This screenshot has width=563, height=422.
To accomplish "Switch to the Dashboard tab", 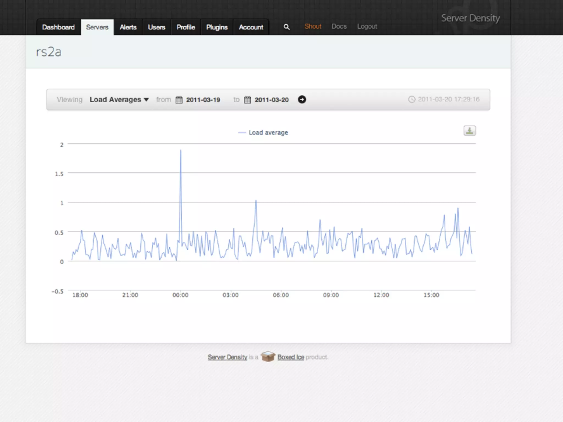I will click(58, 27).
